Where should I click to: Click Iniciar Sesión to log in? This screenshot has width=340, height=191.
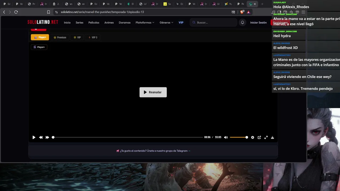[x=258, y=23]
